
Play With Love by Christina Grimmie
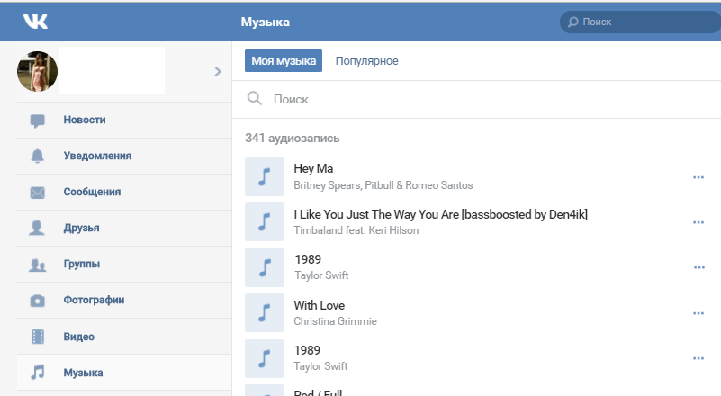click(x=264, y=312)
